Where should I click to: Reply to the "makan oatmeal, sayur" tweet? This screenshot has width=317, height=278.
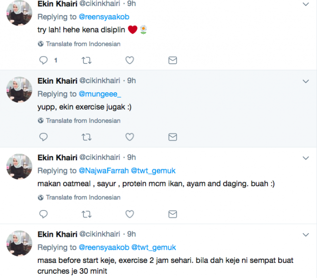43,214
